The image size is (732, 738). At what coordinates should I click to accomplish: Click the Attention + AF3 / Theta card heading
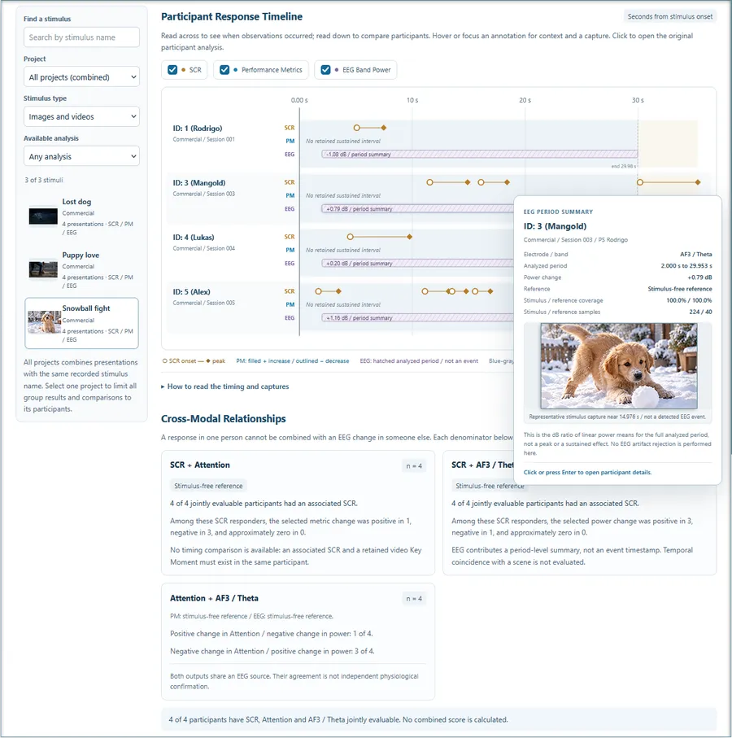(214, 598)
